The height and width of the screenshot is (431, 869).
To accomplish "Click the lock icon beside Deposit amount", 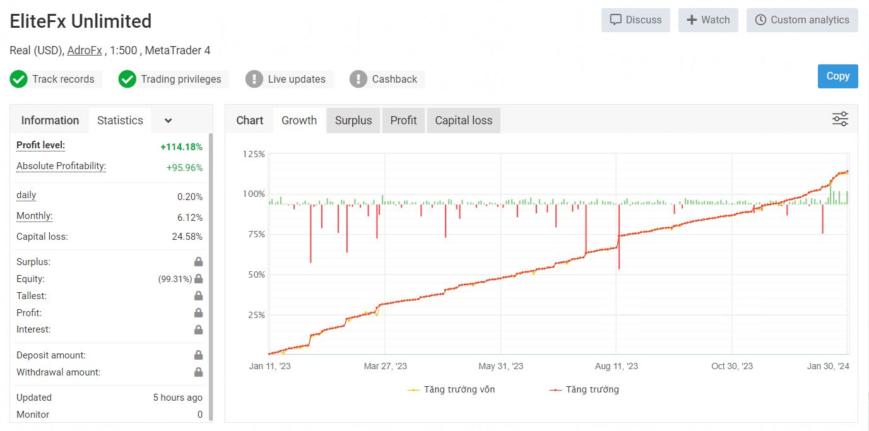I will coord(198,355).
